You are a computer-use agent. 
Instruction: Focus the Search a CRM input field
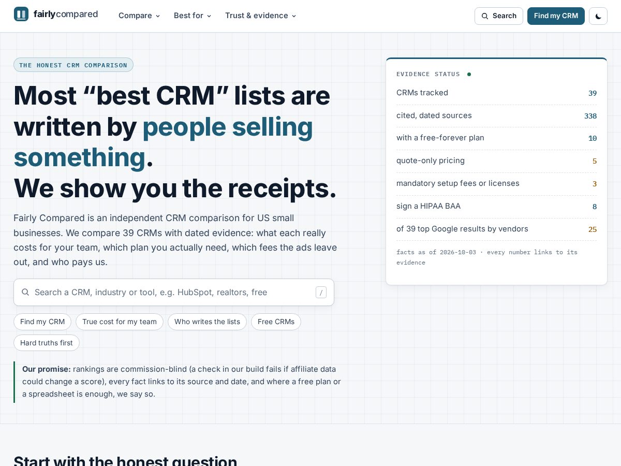pos(174,293)
